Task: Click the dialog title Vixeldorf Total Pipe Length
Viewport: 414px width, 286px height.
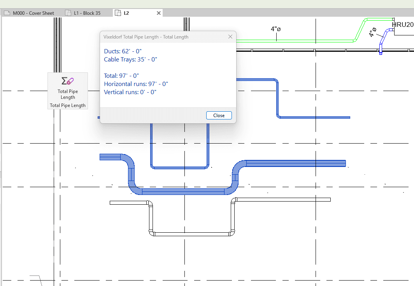Action: point(146,37)
